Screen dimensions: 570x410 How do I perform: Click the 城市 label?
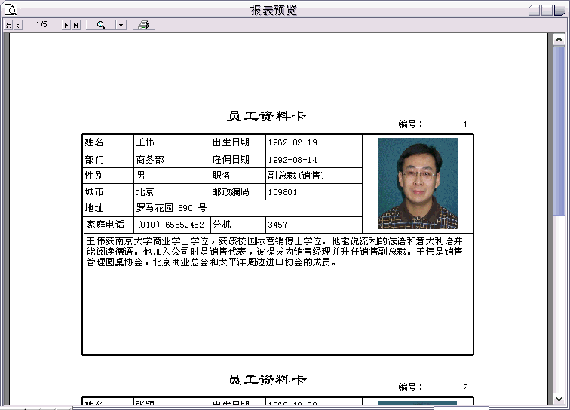click(x=94, y=192)
